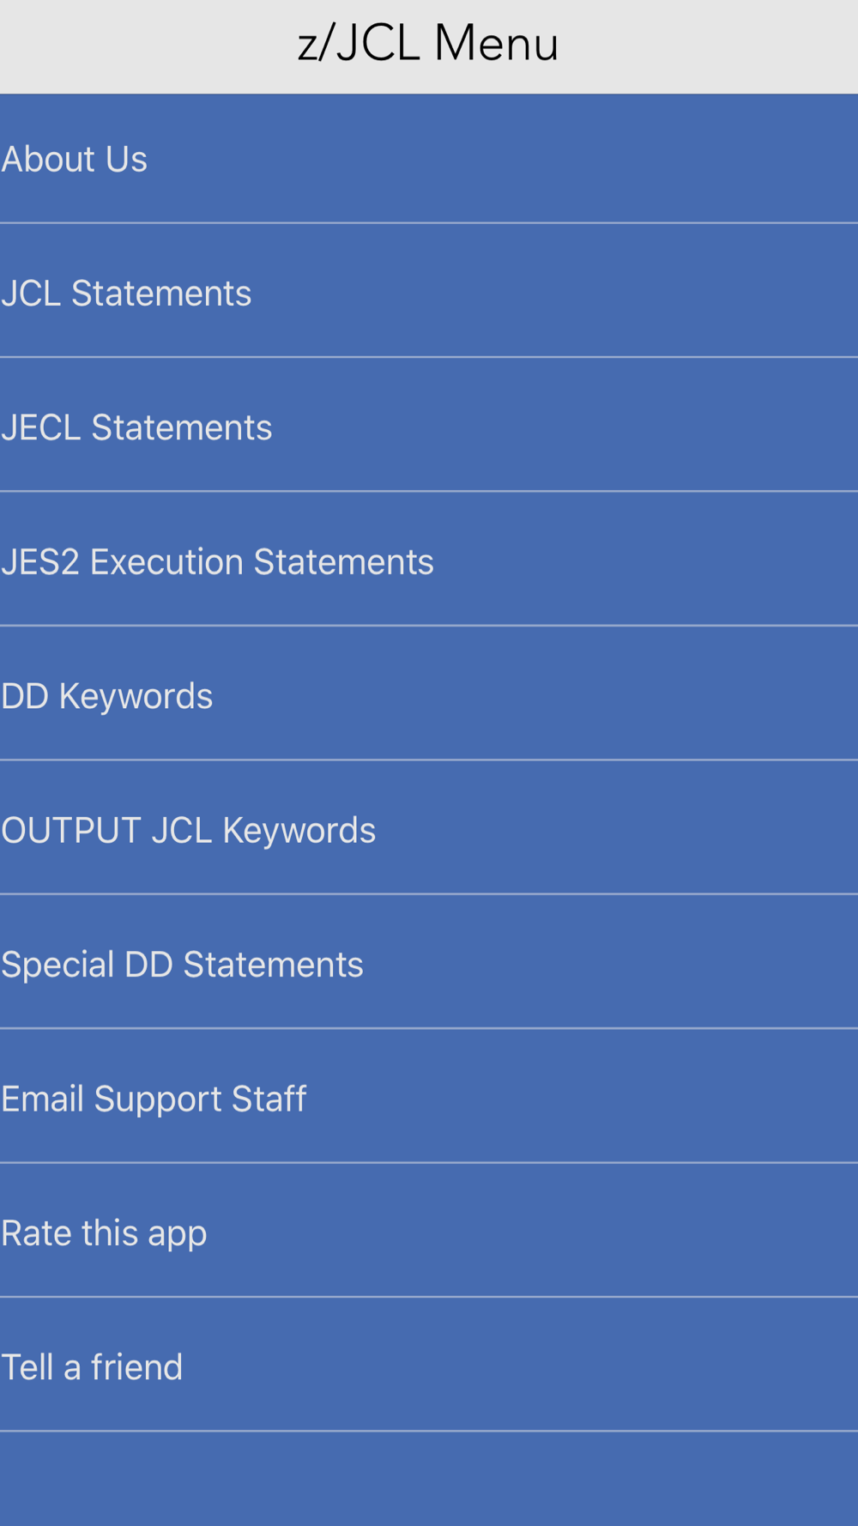
Task: Contact support via Email Support Staff row
Action: [x=154, y=1099]
